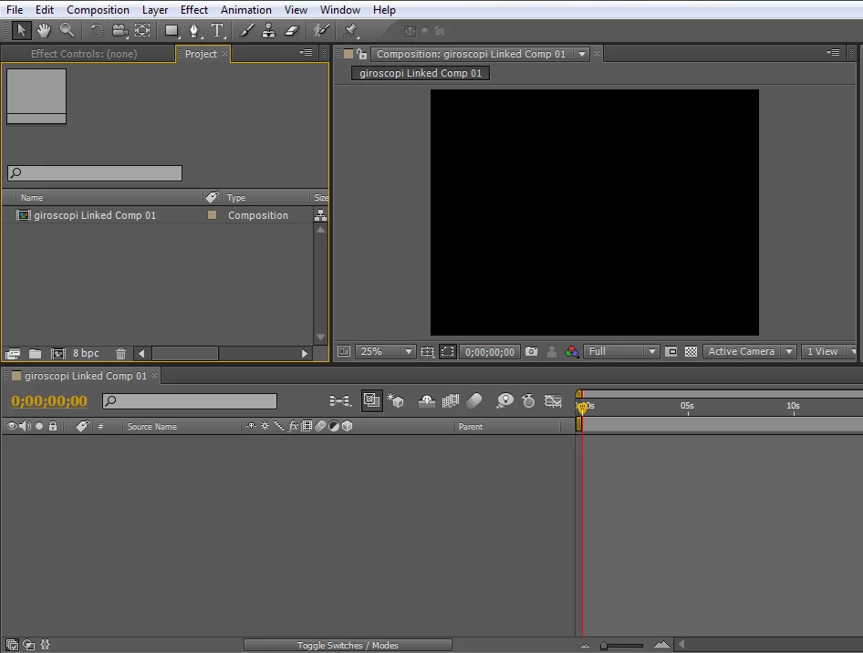The height and width of the screenshot is (653, 863).
Task: Toggle Auto-keyframe stopwatch in timeline
Action: (528, 400)
